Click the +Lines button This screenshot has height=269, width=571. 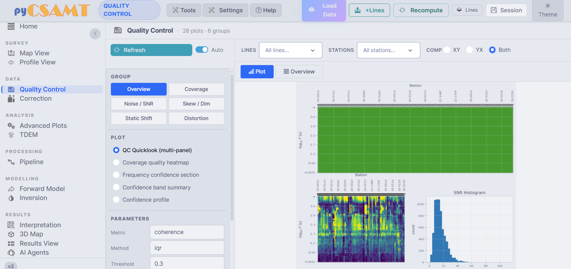click(369, 10)
